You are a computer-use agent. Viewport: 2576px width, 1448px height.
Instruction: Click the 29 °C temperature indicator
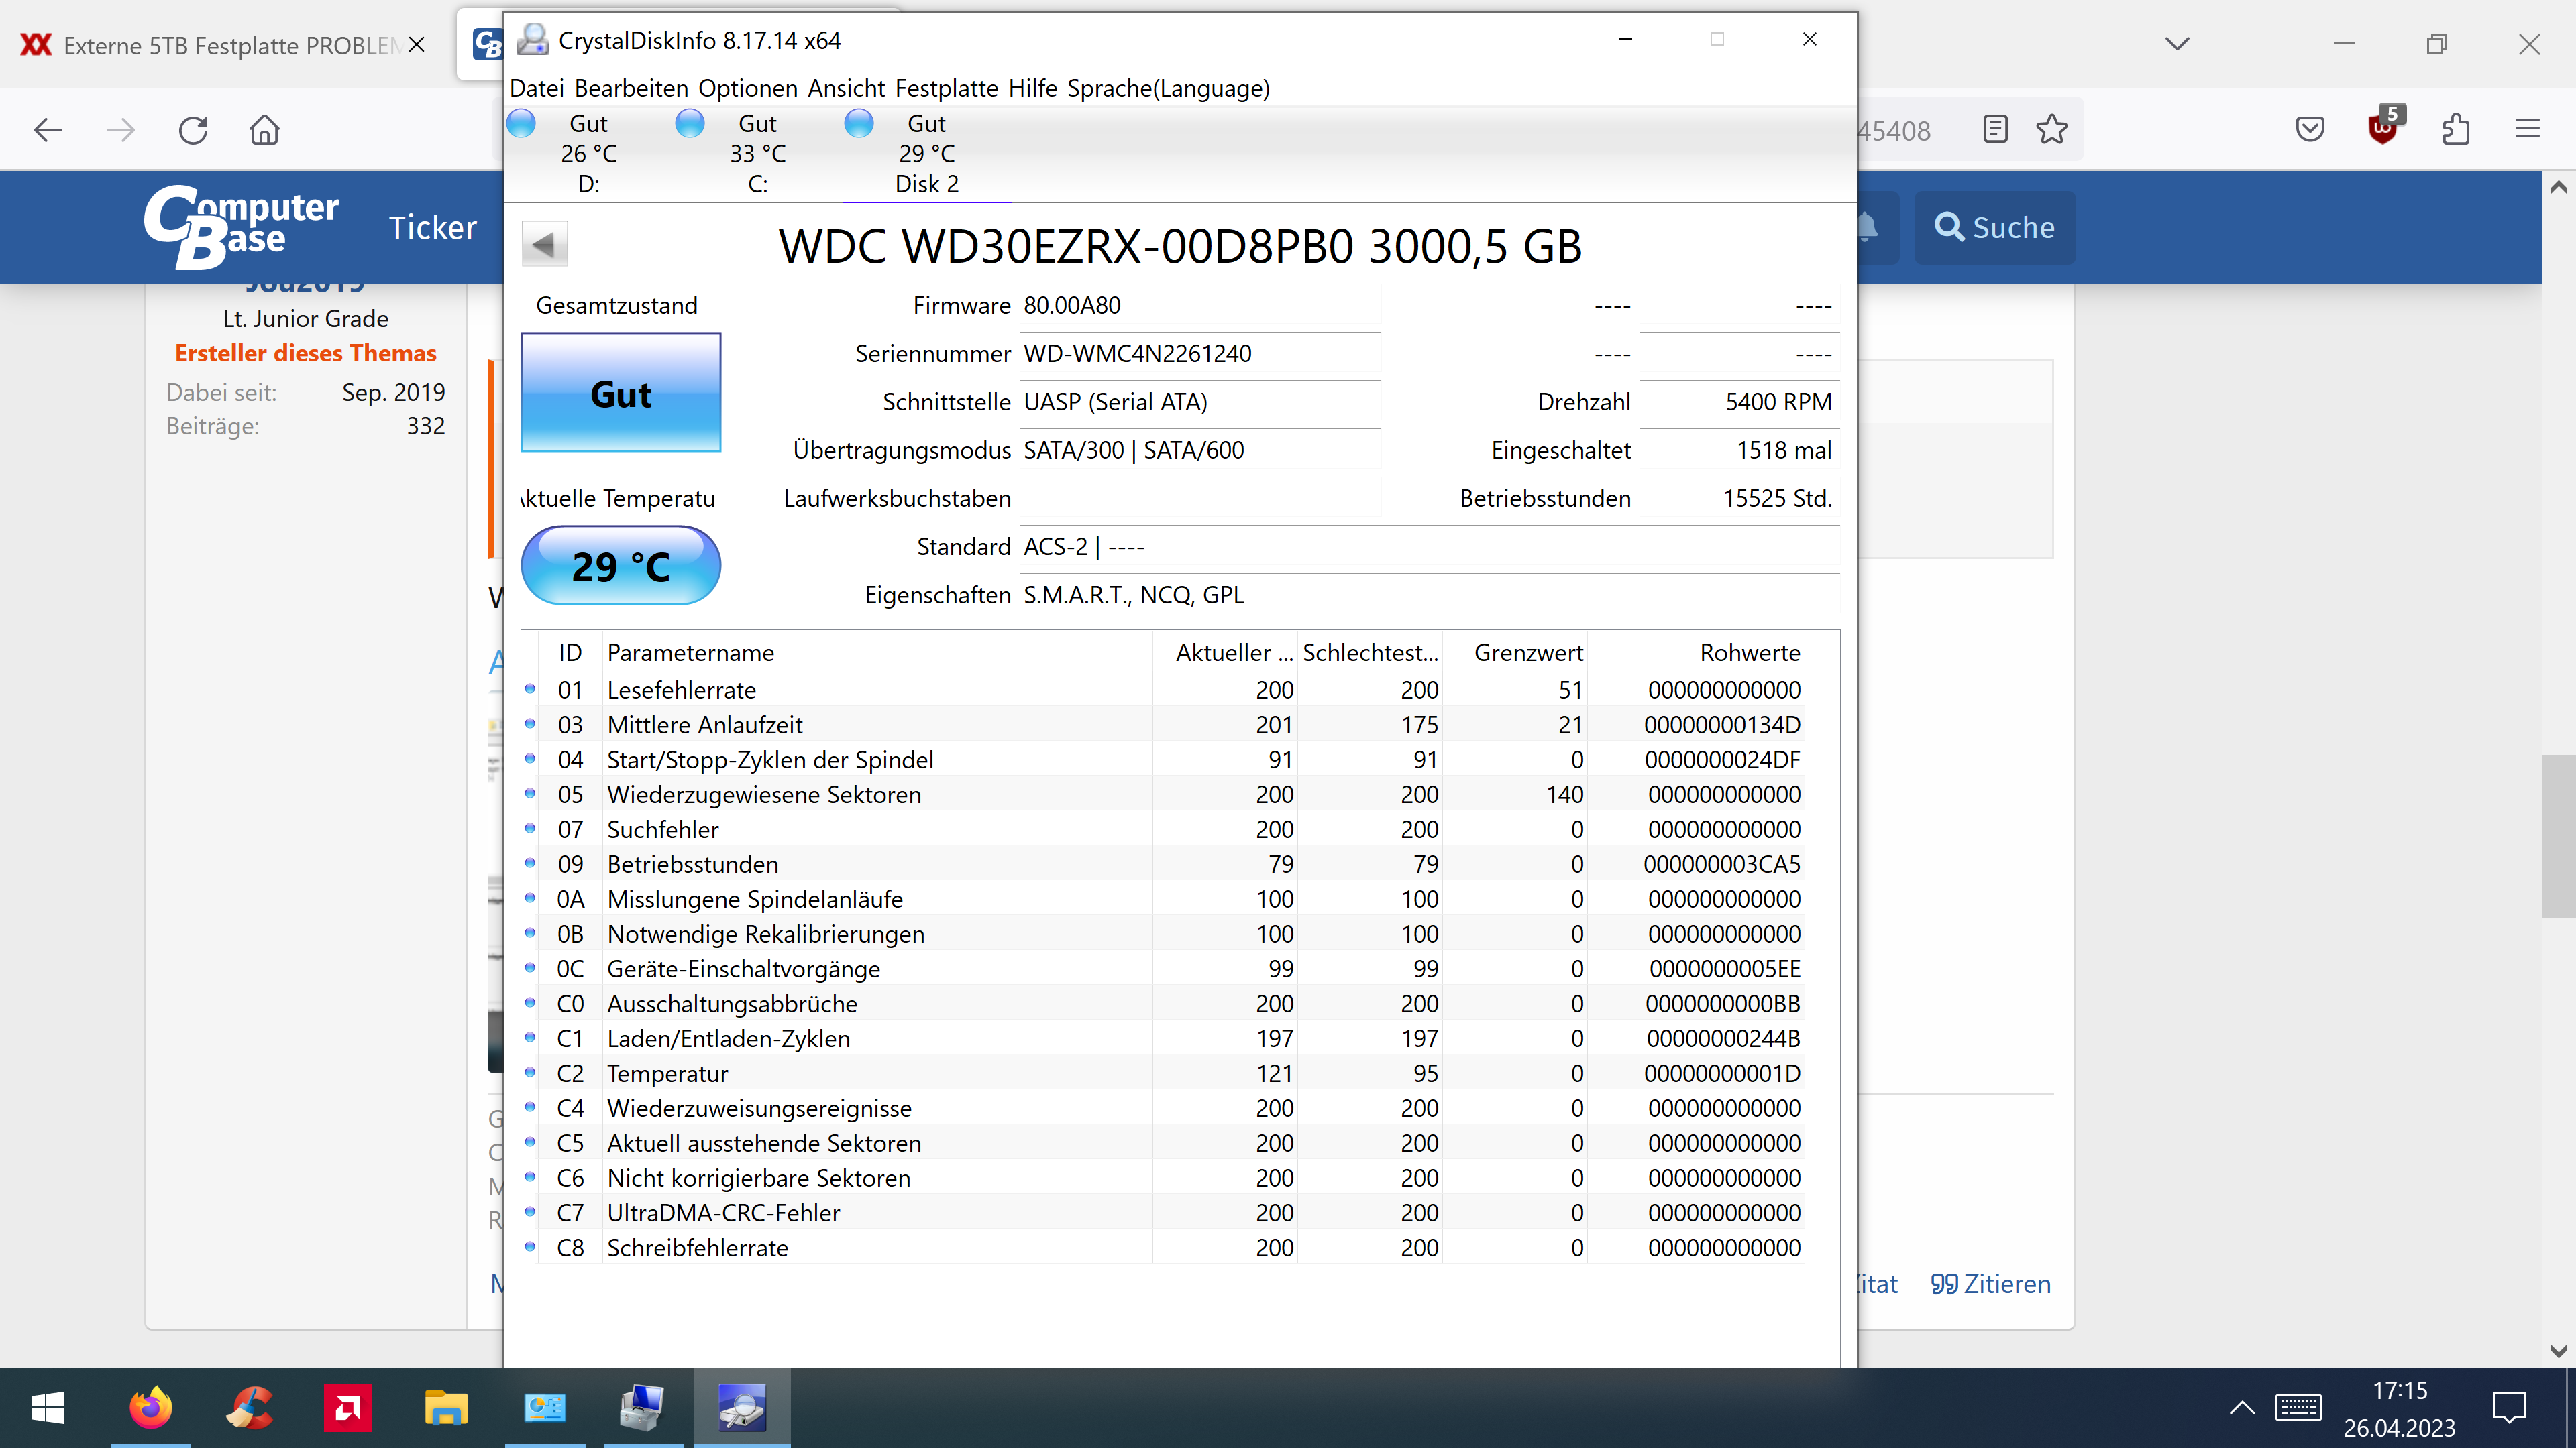(620, 566)
